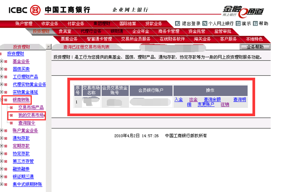Click the 退出登录 text link
The image size is (293, 192).
click(x=191, y=24)
